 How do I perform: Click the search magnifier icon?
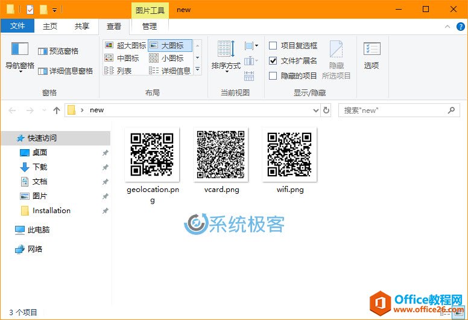451,110
